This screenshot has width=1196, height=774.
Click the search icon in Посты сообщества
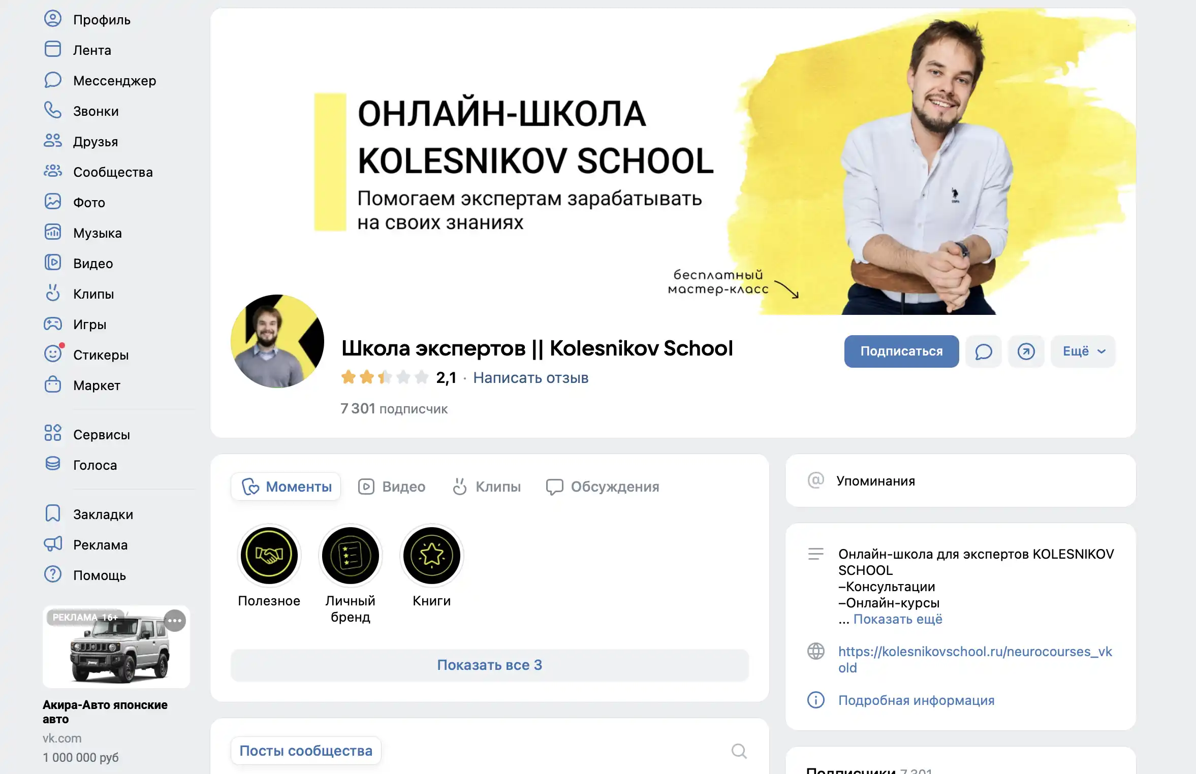coord(739,751)
